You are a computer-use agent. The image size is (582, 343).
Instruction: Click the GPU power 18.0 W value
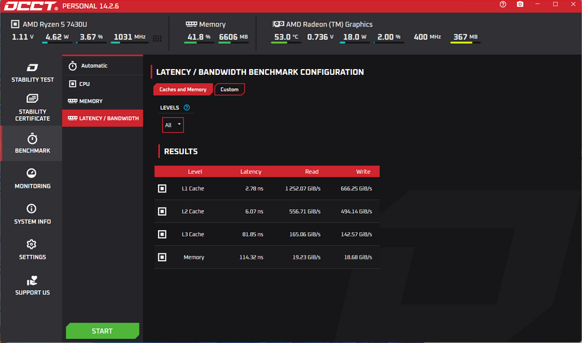(x=354, y=36)
